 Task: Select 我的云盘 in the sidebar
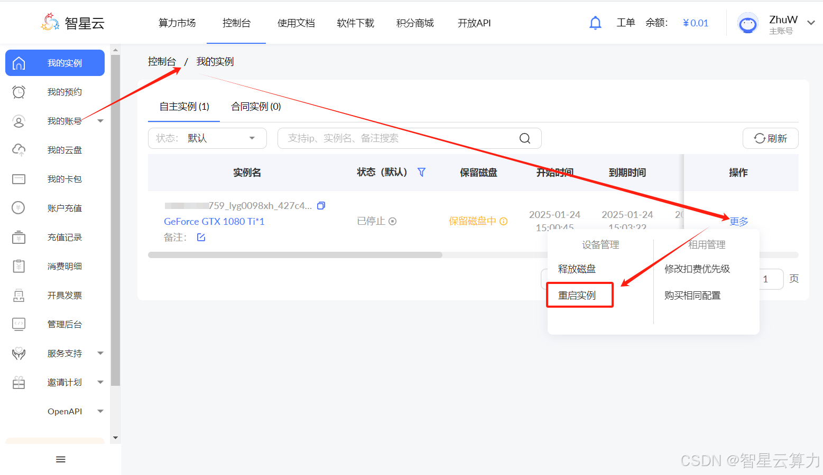(x=64, y=150)
